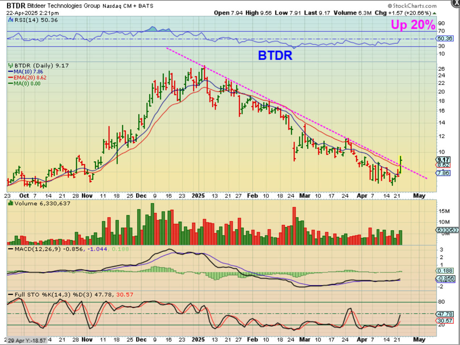
Task: Click the 22-Apr-2025 2:21pm timestamp
Action: [33, 13]
